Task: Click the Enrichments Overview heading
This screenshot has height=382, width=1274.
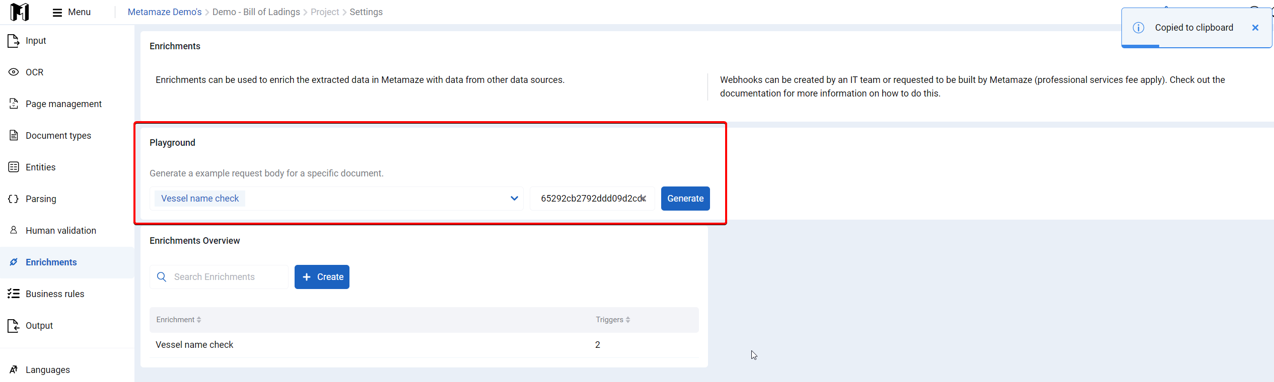Action: coord(194,241)
